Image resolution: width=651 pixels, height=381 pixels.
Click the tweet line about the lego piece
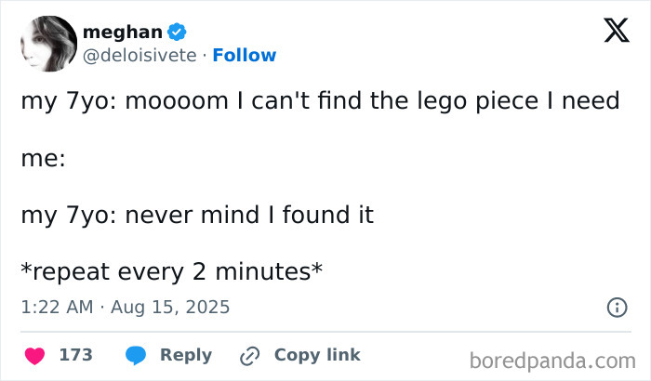point(320,100)
